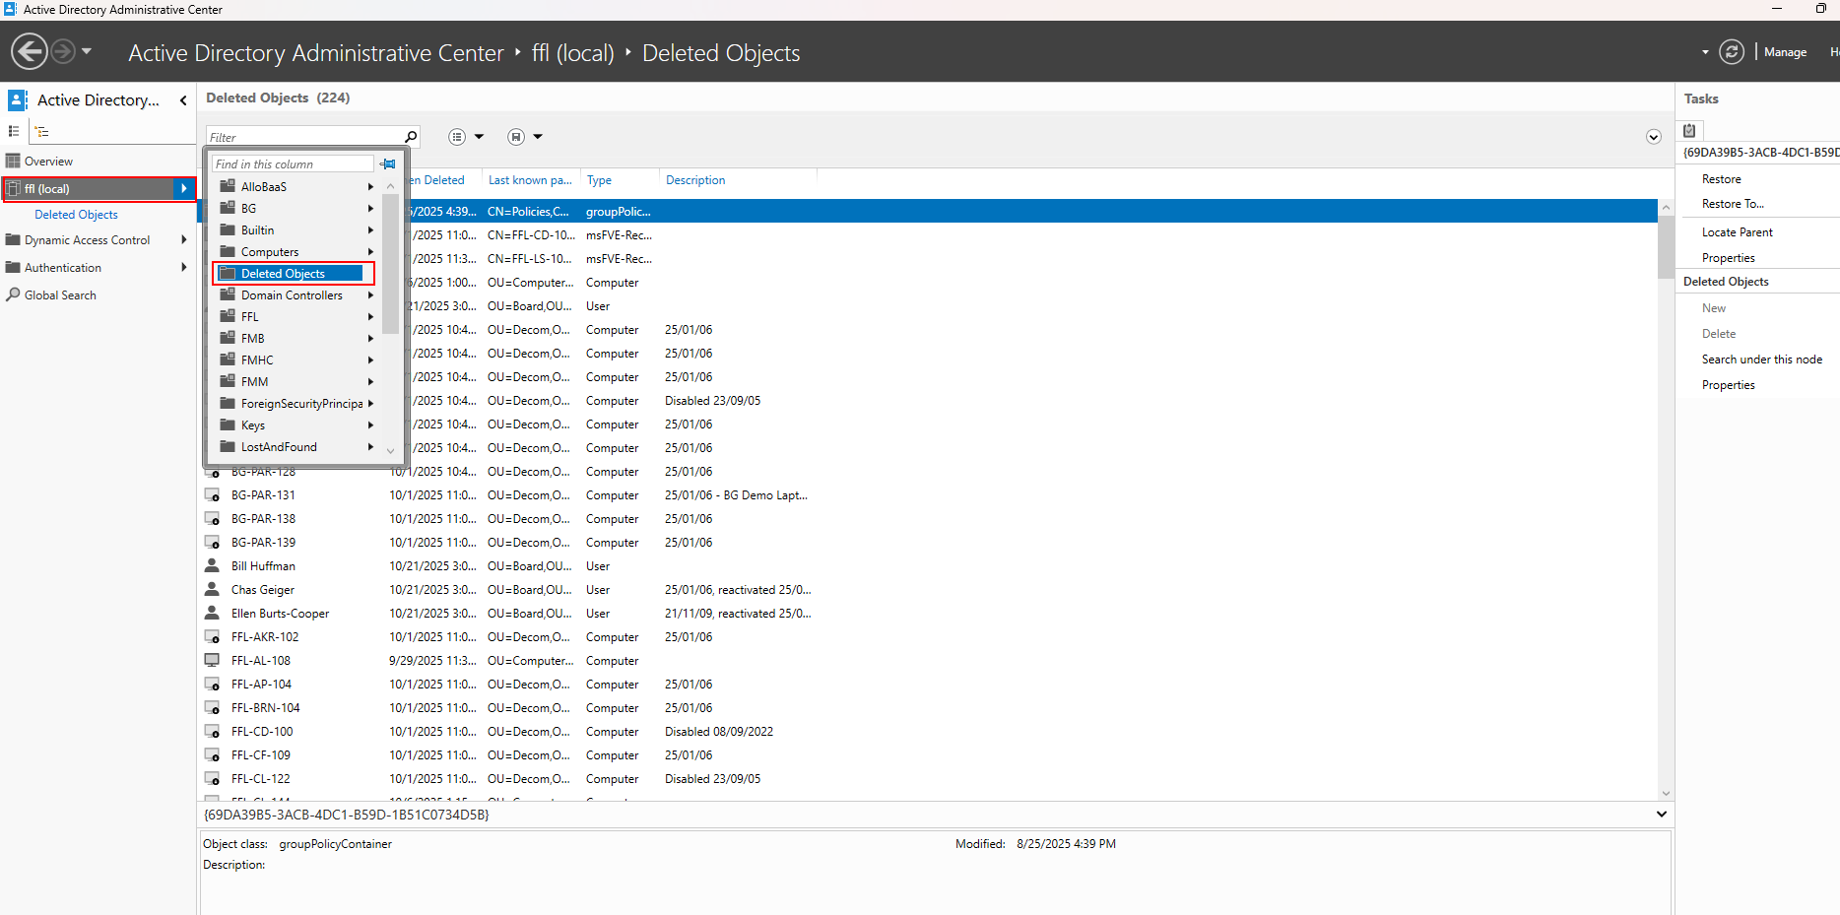Select the FFL-CD-100 row
The image size is (1840, 915).
click(x=930, y=732)
